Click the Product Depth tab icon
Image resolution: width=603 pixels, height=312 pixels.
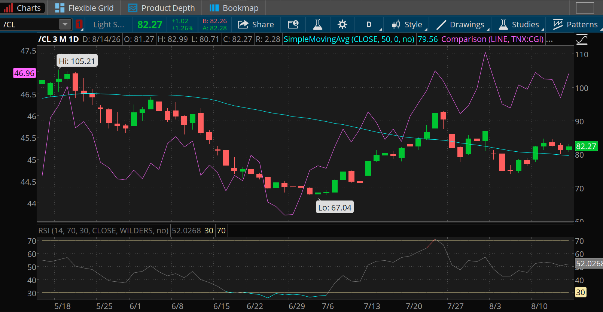pyautogui.click(x=133, y=8)
